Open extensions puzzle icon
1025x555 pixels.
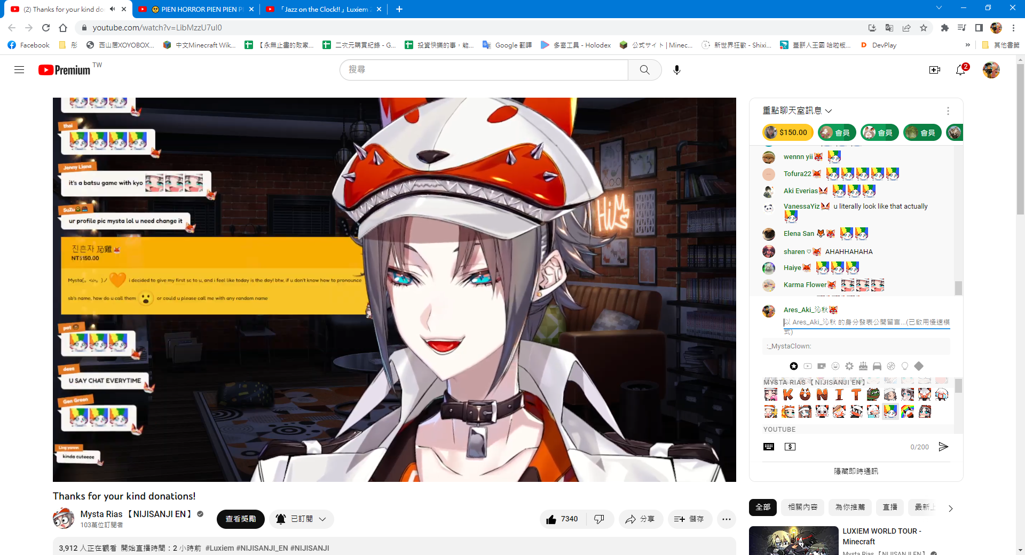pos(945,28)
